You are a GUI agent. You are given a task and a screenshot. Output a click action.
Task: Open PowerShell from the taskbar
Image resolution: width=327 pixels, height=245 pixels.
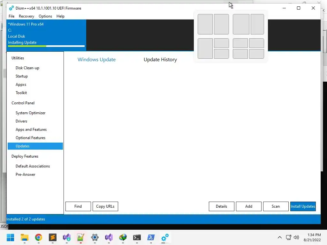tap(151, 237)
